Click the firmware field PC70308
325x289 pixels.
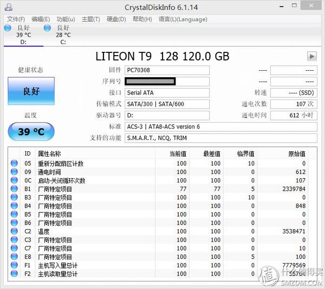click(x=167, y=70)
